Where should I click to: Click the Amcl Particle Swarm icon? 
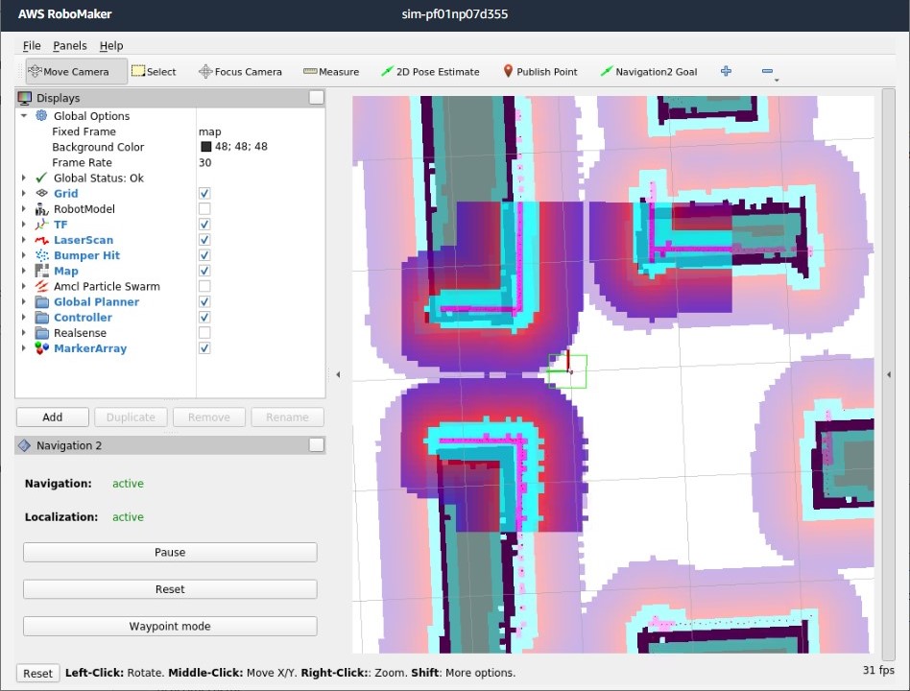[42, 286]
